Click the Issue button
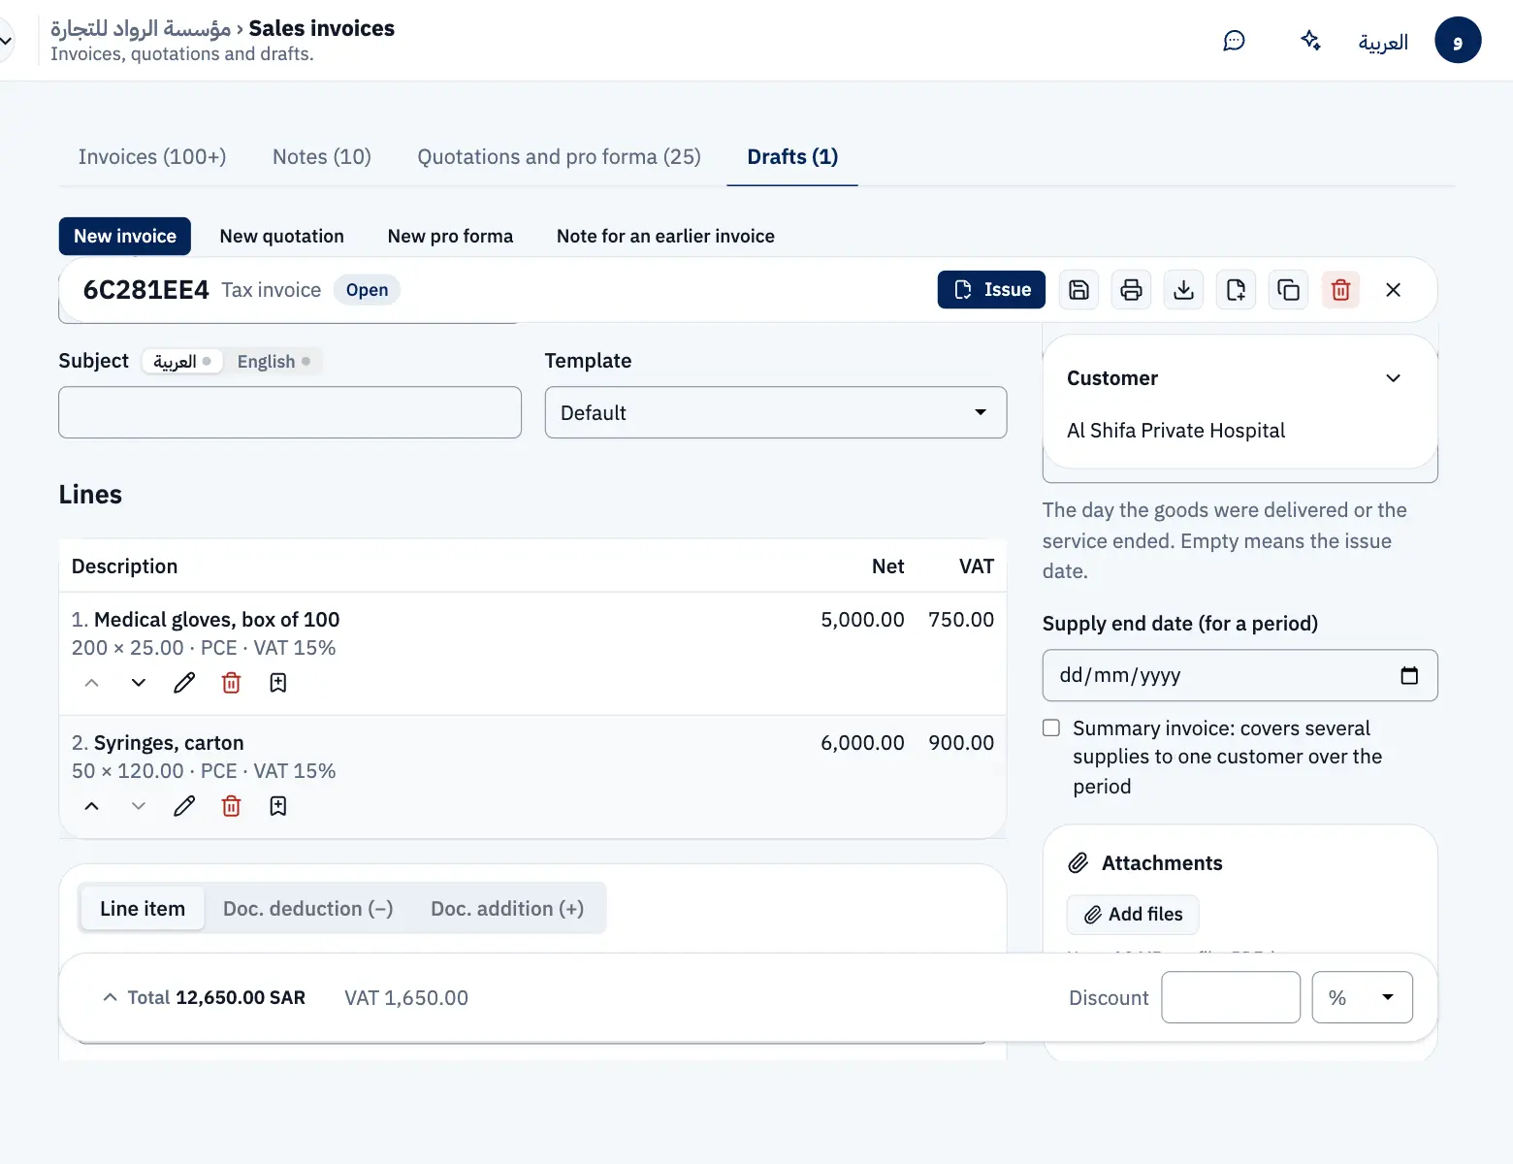The image size is (1513, 1164). pos(991,290)
